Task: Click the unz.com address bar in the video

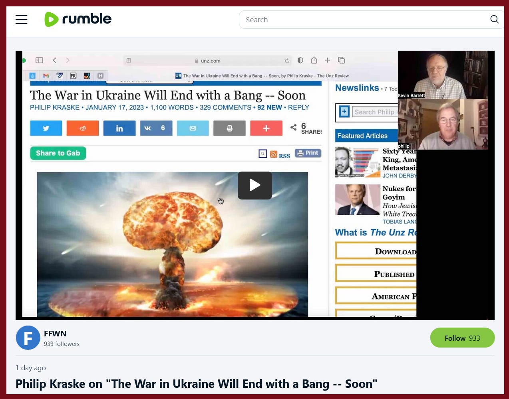Action: coord(208,61)
